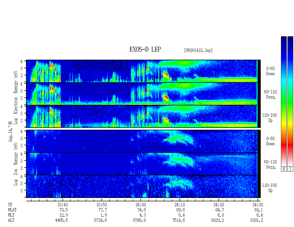Click the boxed E label under the color bar
This screenshot has width=294, height=227.
284,169
